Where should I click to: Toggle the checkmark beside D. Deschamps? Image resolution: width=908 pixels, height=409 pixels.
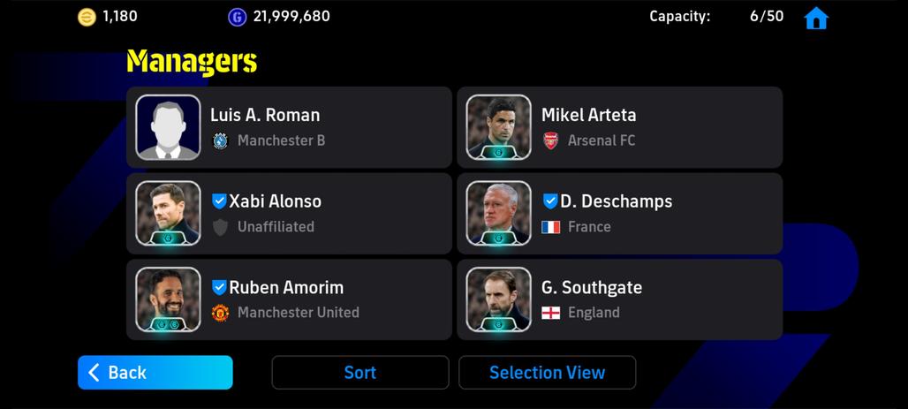pos(549,201)
